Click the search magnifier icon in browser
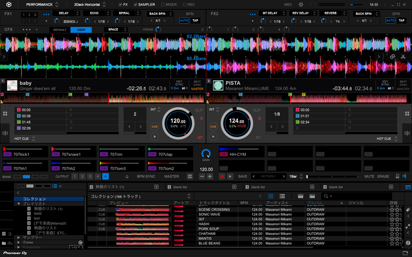Viewport: 412px width, 257px height. [x=326, y=196]
